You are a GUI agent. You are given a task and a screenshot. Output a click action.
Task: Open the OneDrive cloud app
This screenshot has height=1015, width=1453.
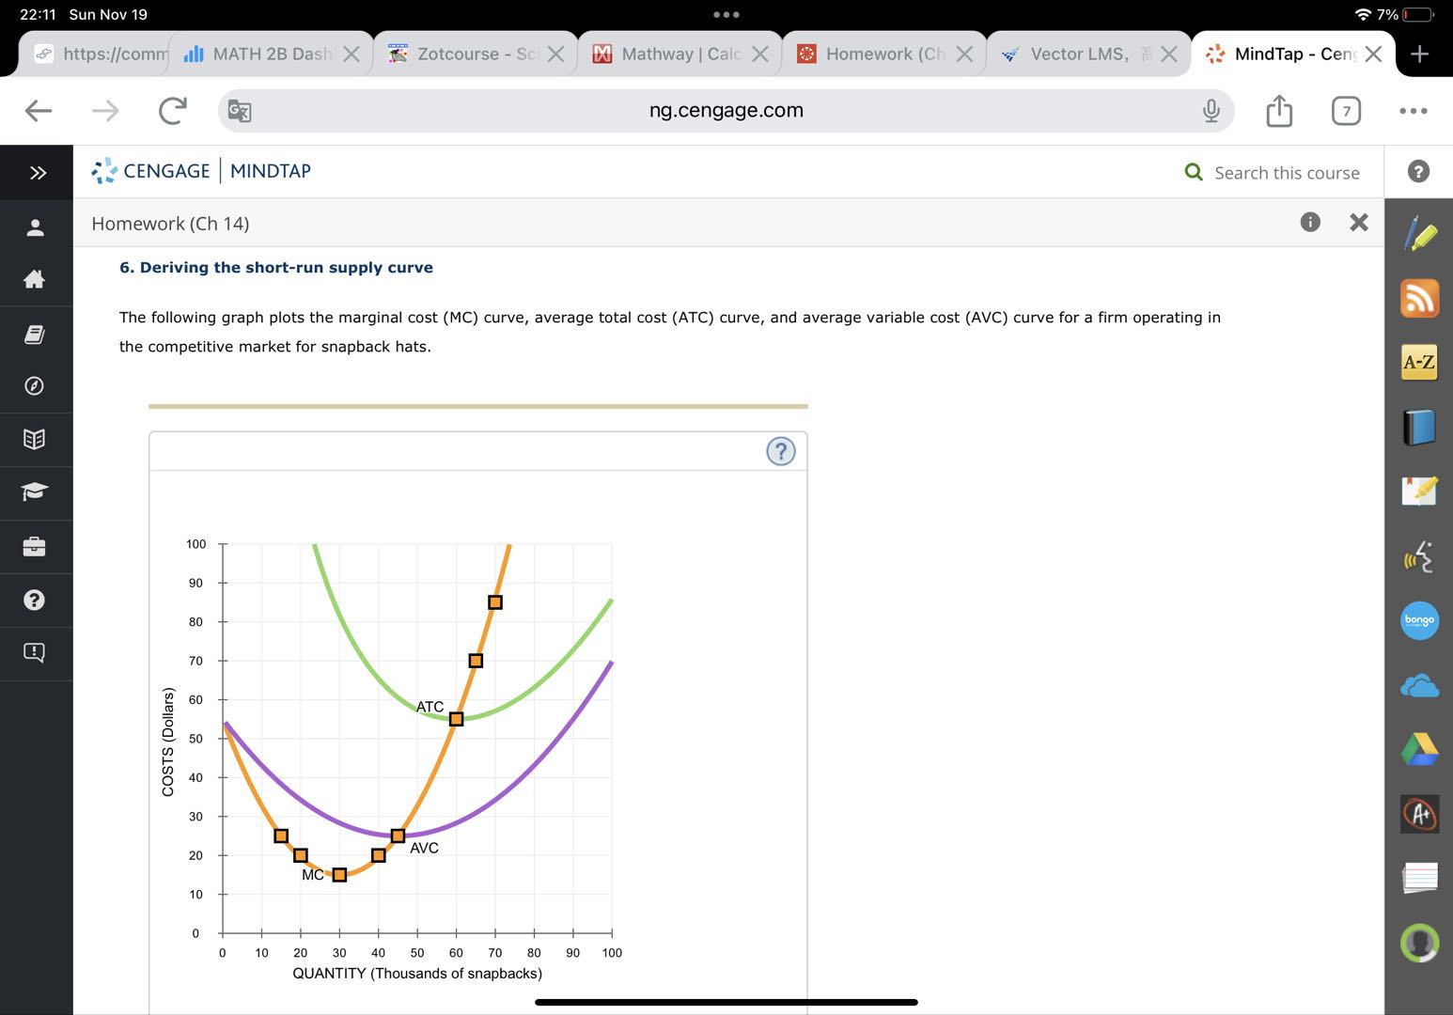click(x=1419, y=686)
